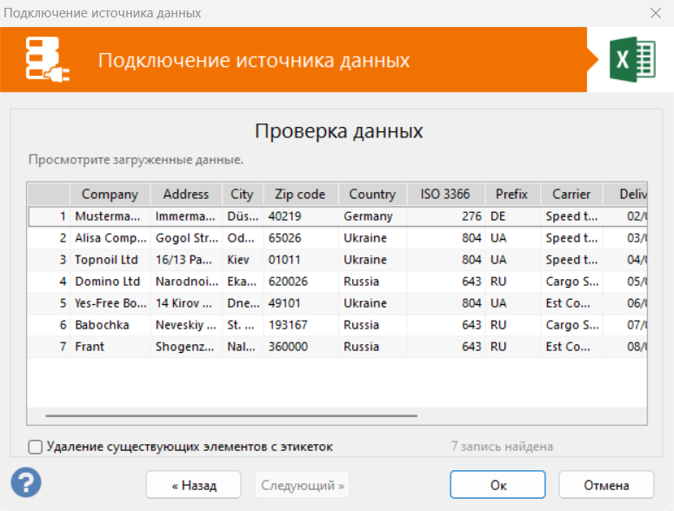This screenshot has width=674, height=511.
Task: Select the Domino Ltd row
Action: (337, 282)
